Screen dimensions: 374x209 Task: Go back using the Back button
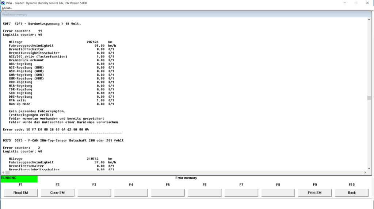(x=351, y=193)
